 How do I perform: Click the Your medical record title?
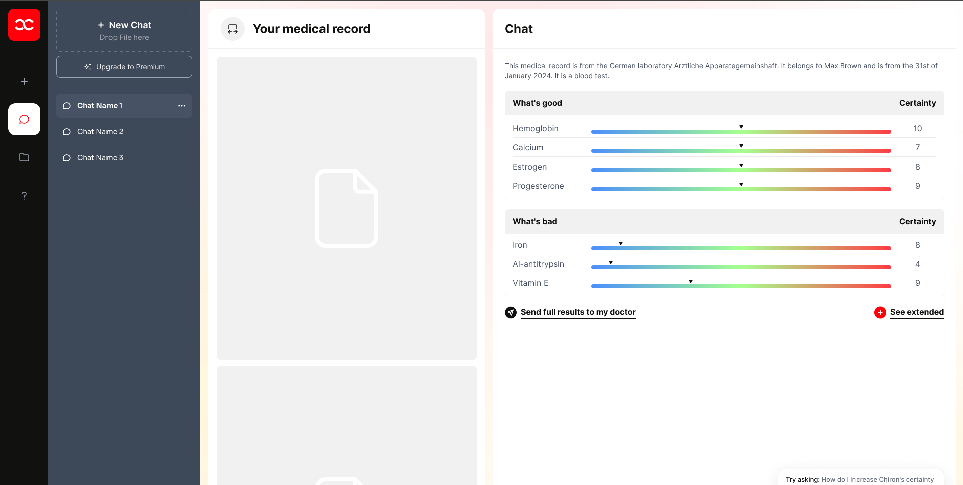click(x=311, y=29)
